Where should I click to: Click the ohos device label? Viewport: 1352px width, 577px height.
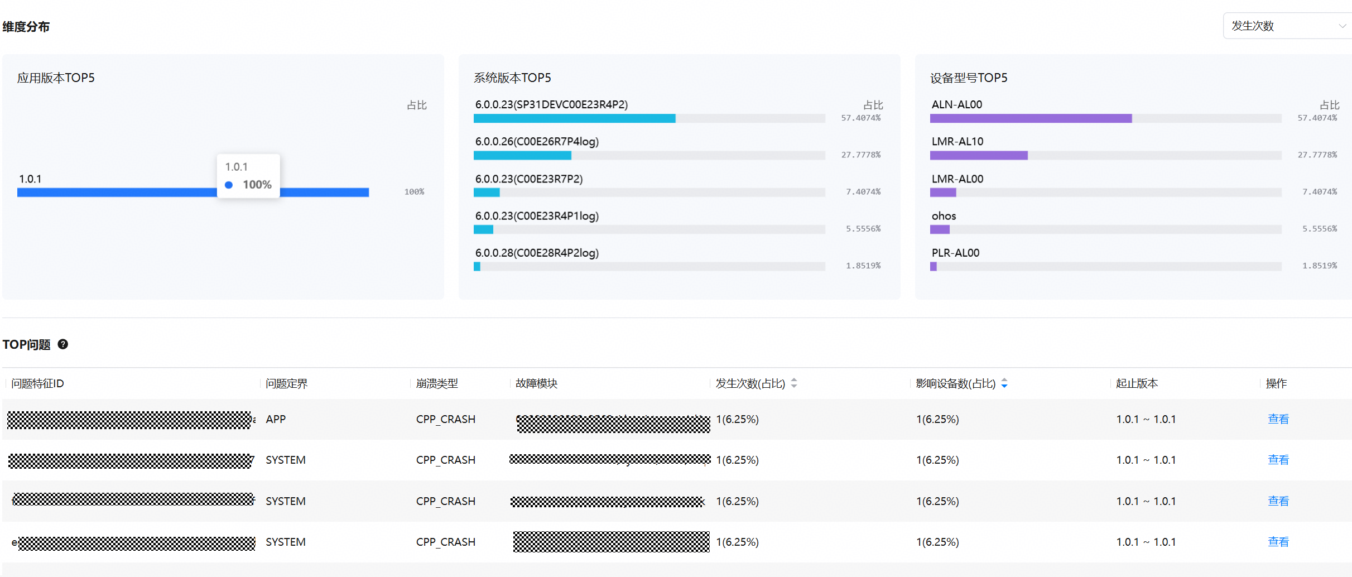[x=944, y=216]
